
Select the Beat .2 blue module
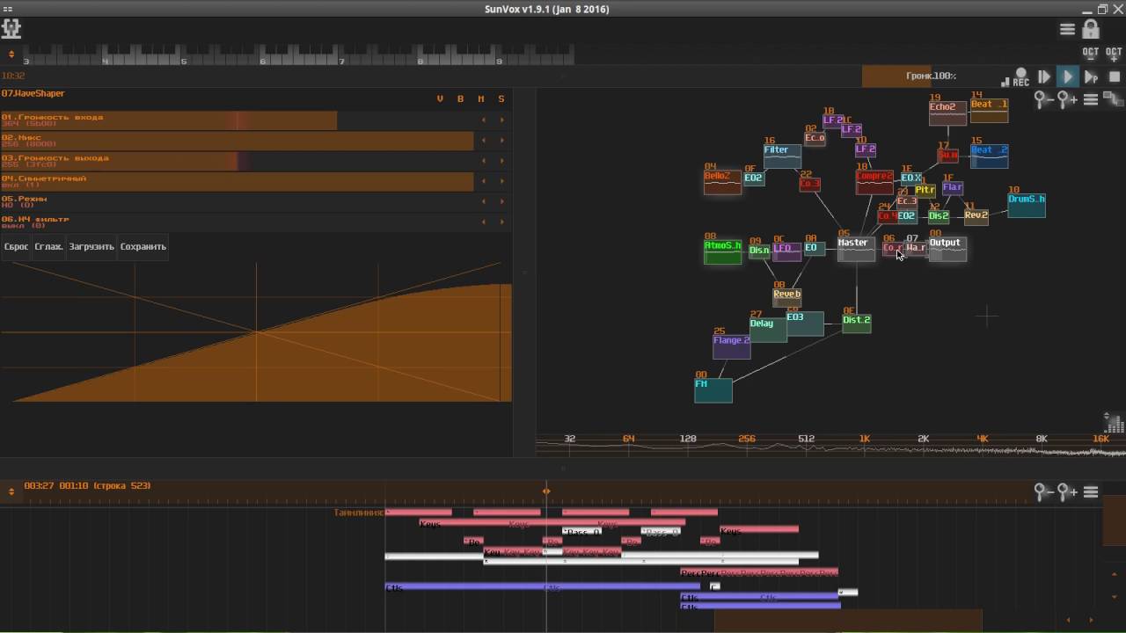(x=989, y=156)
